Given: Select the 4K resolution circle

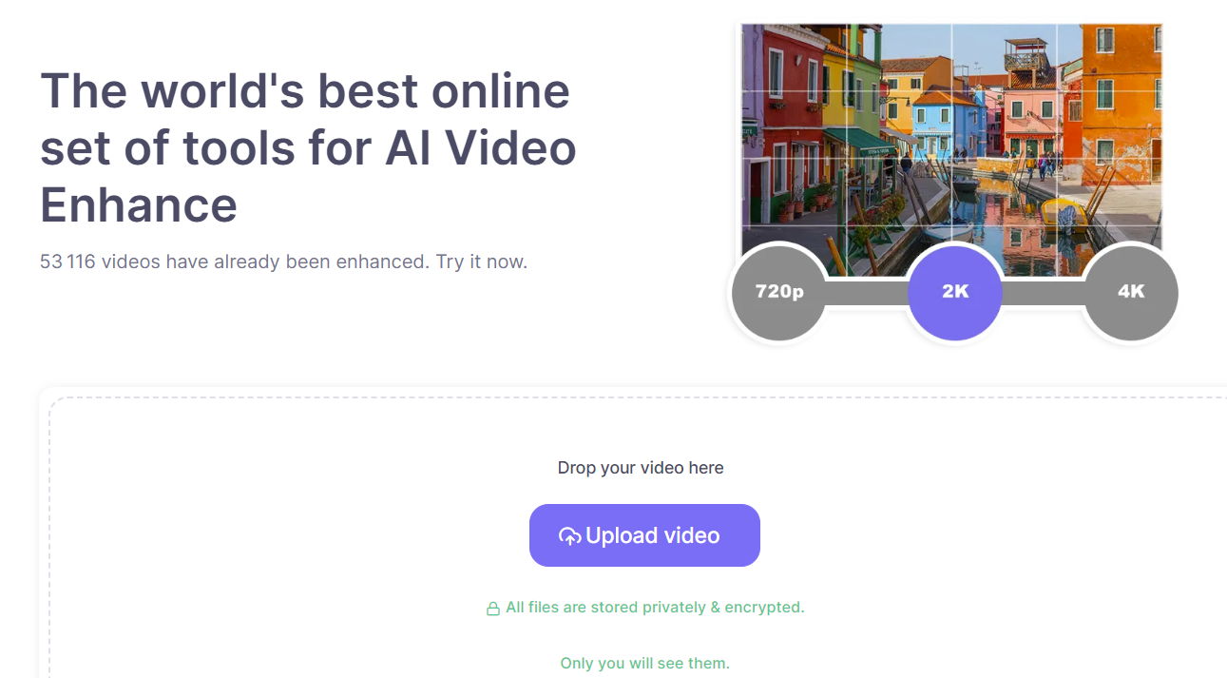Looking at the screenshot, I should tap(1131, 292).
